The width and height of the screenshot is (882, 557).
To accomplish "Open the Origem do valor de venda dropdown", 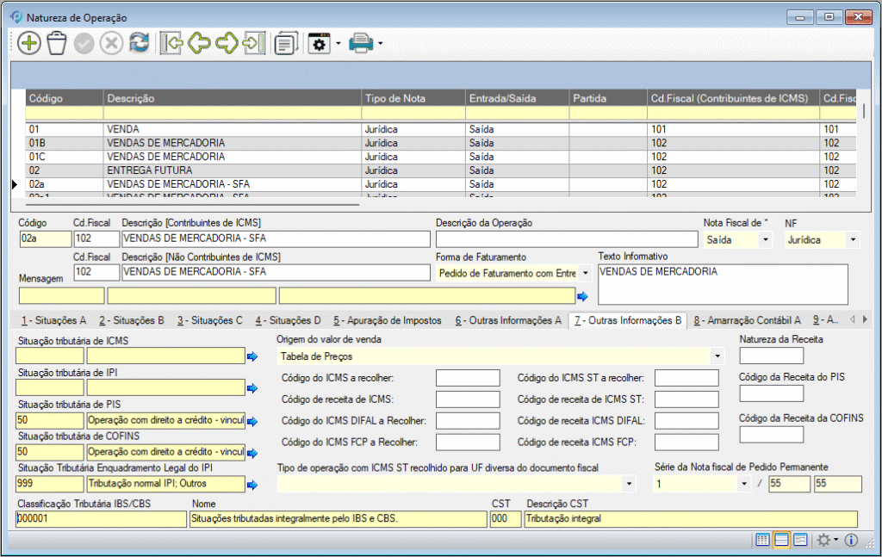I will pyautogui.click(x=717, y=356).
